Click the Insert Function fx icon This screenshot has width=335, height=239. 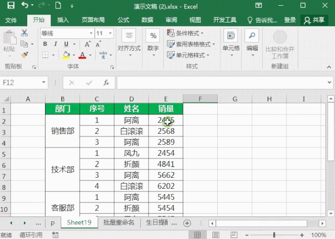[x=106, y=83]
